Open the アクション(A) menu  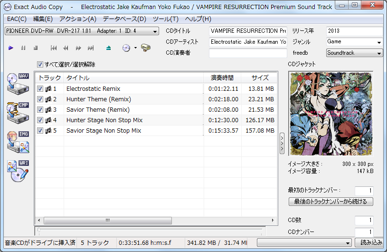point(78,19)
